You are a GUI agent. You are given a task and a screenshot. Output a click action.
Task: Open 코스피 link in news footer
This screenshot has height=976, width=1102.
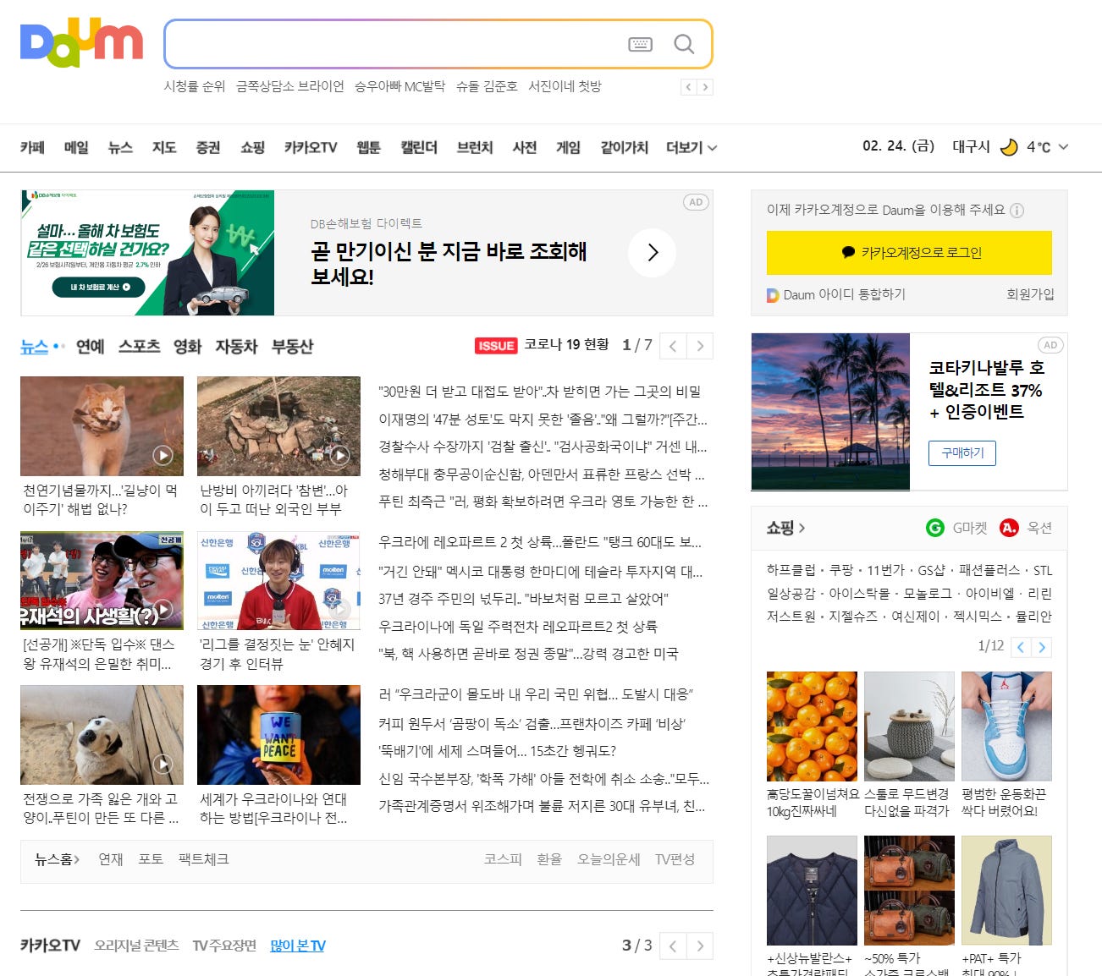click(x=503, y=859)
